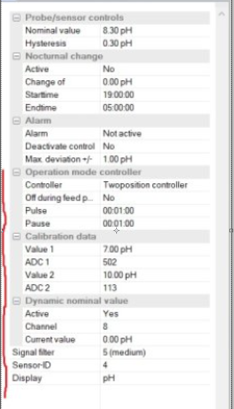The width and height of the screenshot is (234, 409).
Task: Select the Deactivate control value No
Action: point(155,147)
